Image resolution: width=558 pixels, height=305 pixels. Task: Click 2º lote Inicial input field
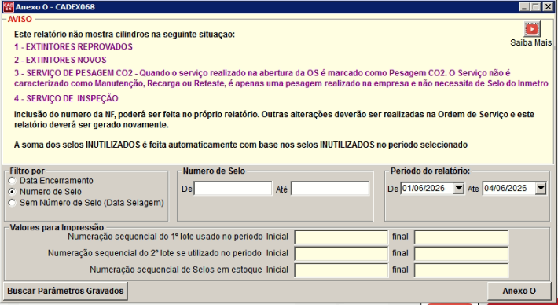click(341, 254)
